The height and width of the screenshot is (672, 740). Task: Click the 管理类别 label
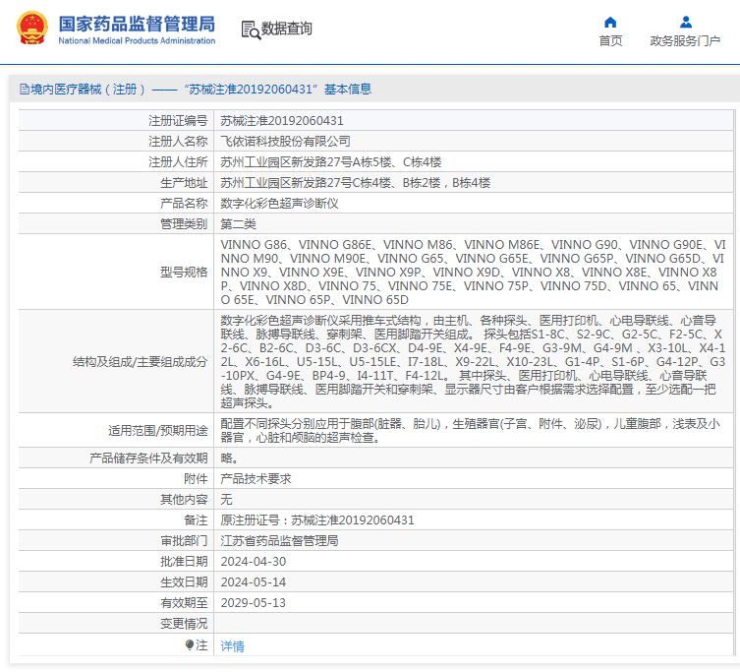pos(184,224)
